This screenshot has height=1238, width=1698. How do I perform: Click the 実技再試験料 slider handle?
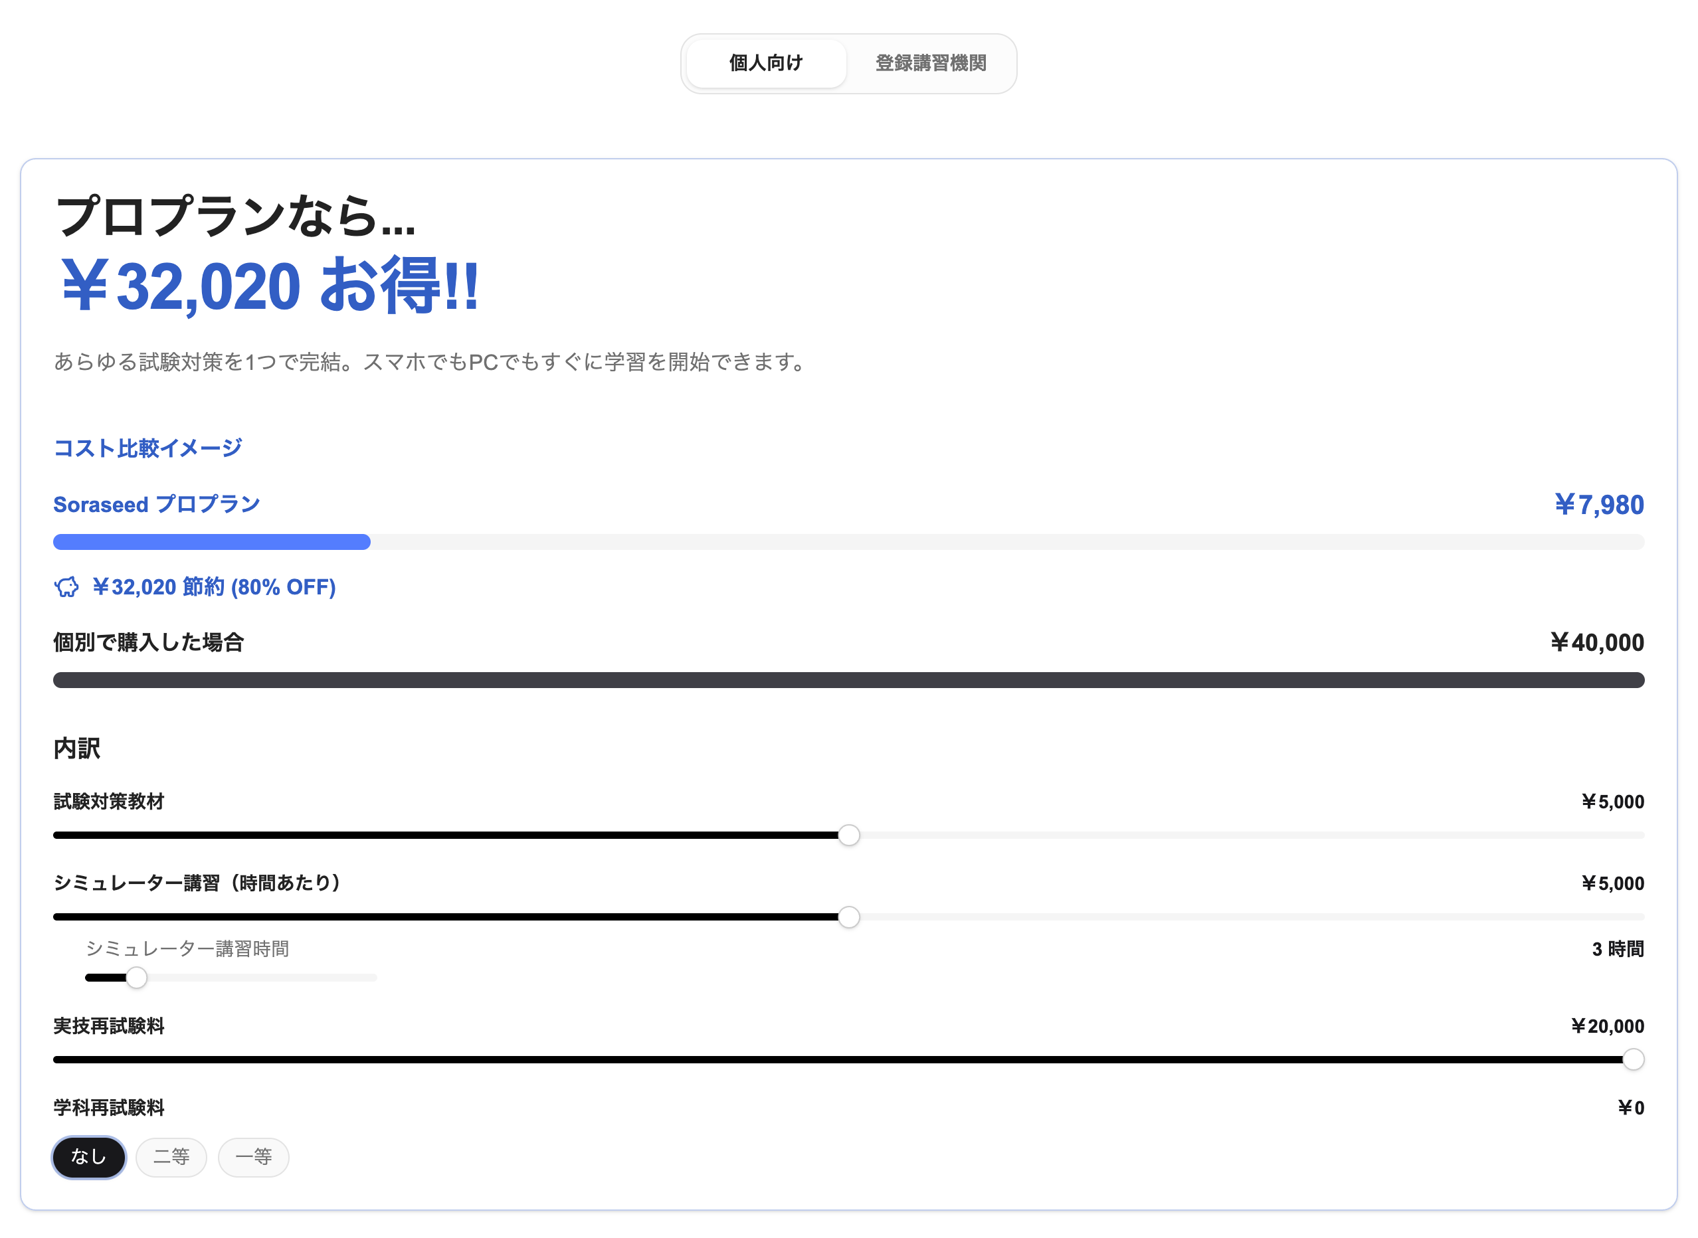[1633, 1059]
